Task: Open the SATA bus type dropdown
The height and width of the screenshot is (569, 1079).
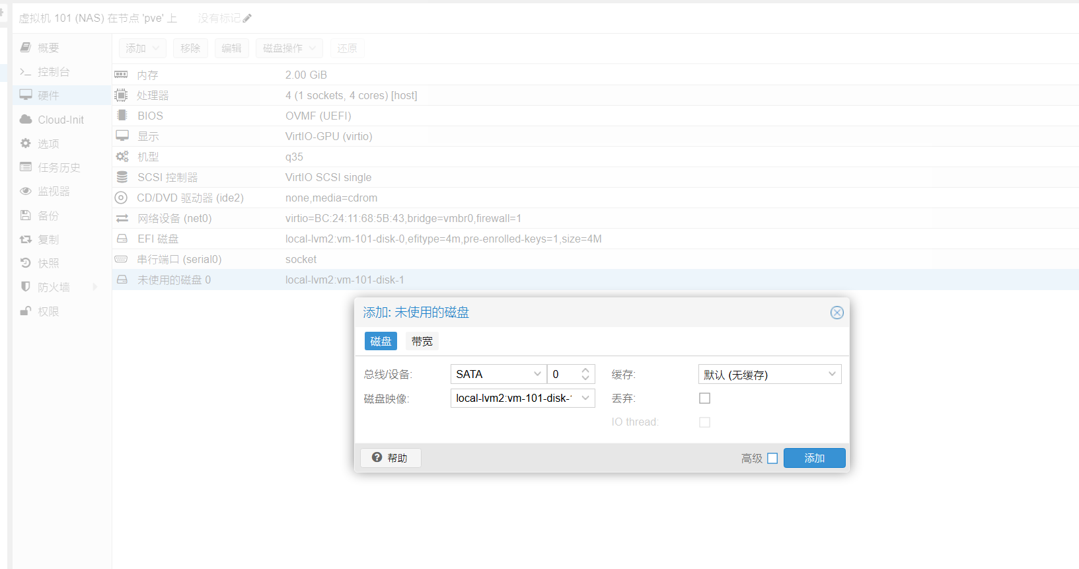Action: point(537,374)
